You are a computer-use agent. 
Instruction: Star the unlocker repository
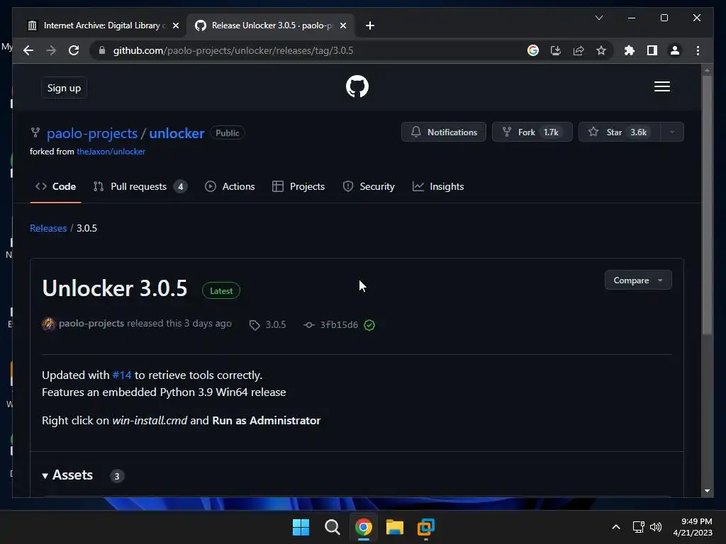point(619,132)
